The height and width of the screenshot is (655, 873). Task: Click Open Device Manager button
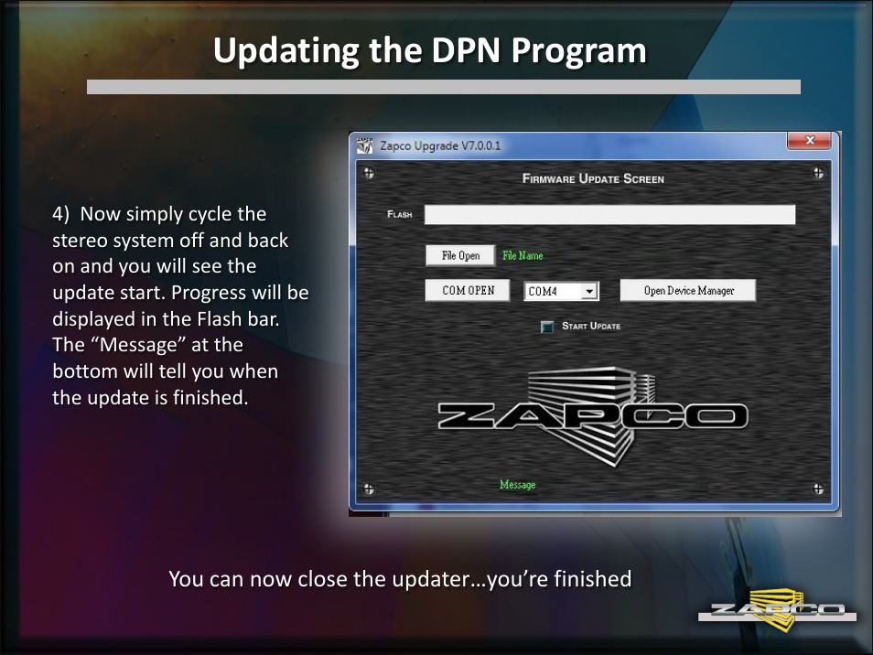point(688,291)
